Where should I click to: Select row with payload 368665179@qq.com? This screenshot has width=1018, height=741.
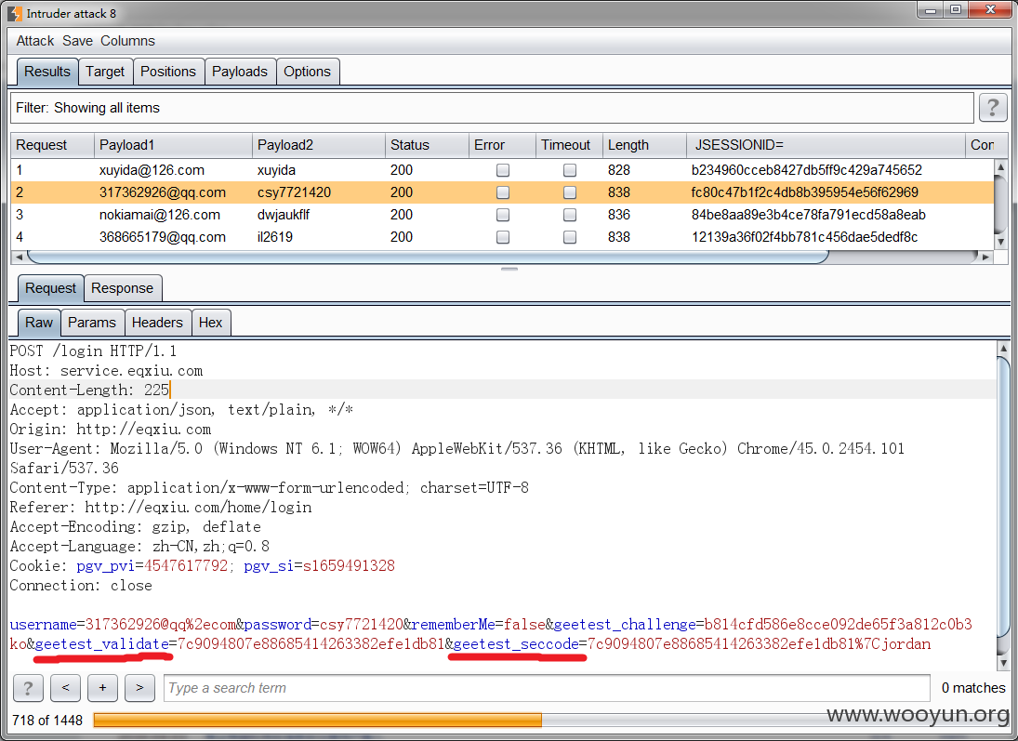[x=502, y=237]
